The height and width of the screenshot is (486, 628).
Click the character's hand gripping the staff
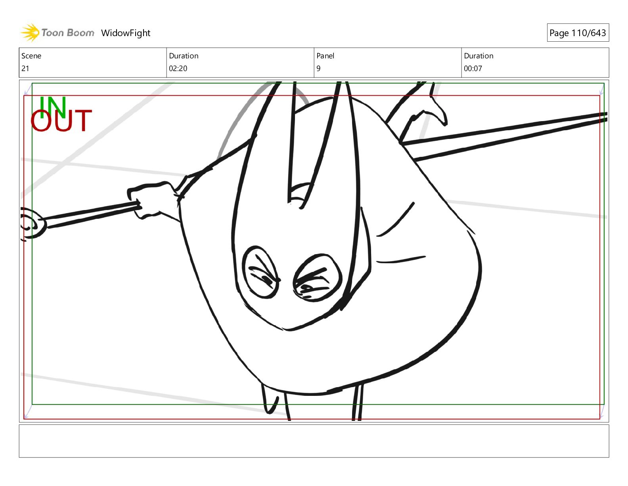click(153, 201)
